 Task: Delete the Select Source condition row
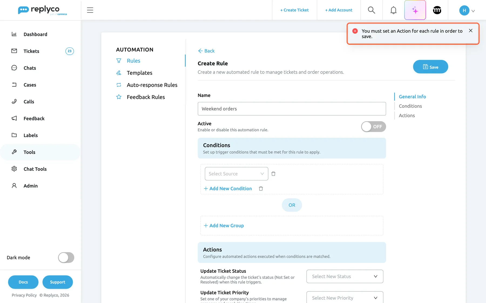point(273,174)
